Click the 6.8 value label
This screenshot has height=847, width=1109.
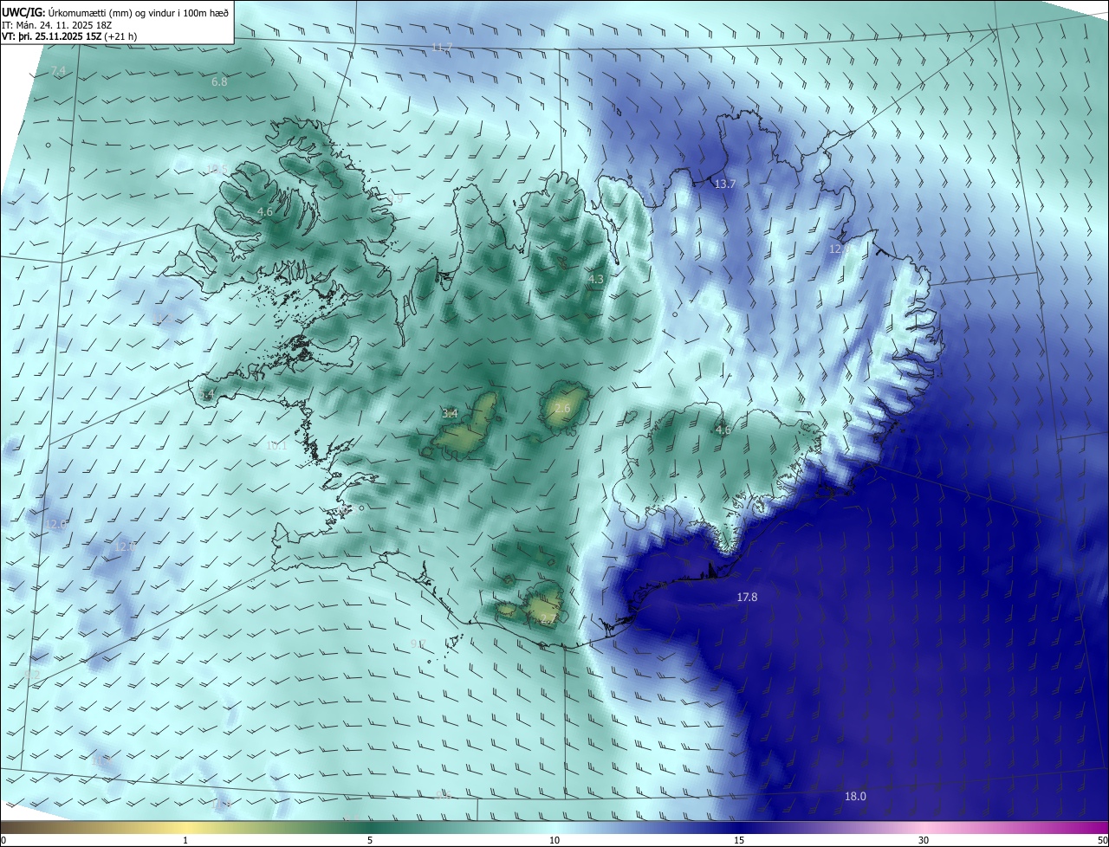coord(219,81)
